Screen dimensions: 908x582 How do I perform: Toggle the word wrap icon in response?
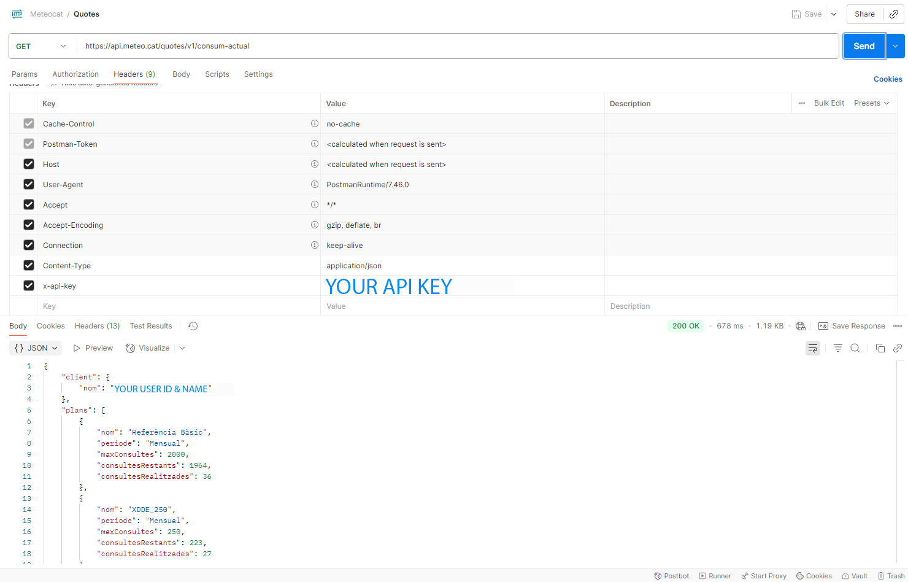(x=813, y=348)
